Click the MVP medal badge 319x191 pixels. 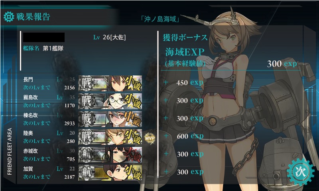(x=150, y=138)
